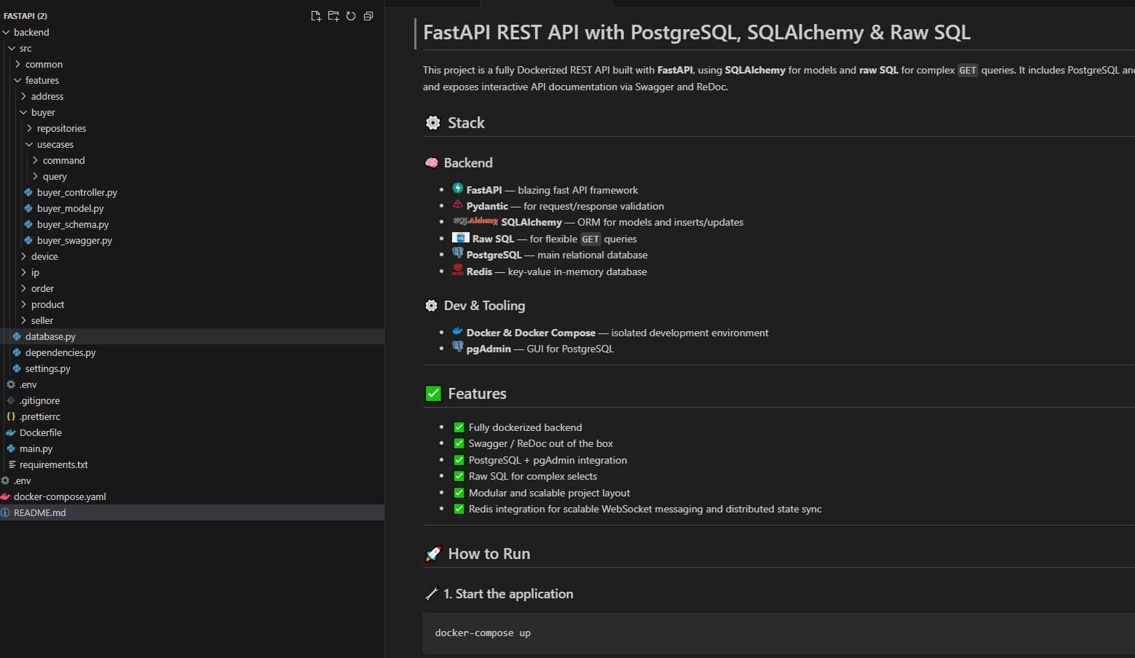1135x658 pixels.
Task: Click the git icon beside .gitignore
Action: click(x=11, y=400)
